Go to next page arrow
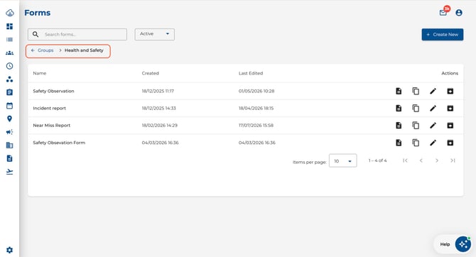Image resolution: width=476 pixels, height=257 pixels. coord(436,160)
